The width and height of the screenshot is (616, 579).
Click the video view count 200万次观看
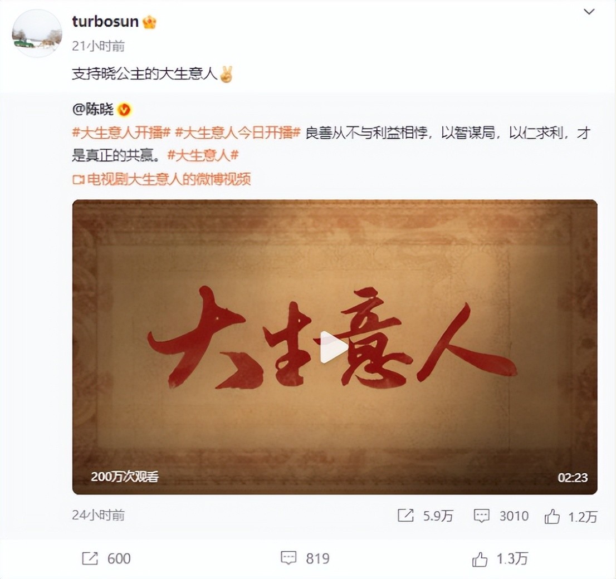[125, 477]
